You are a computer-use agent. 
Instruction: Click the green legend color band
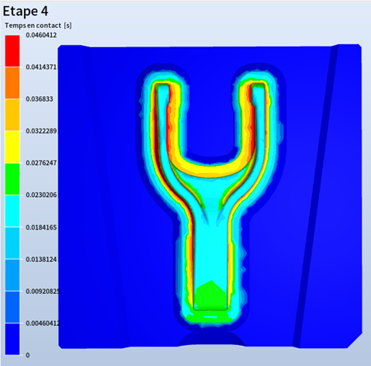(x=12, y=179)
